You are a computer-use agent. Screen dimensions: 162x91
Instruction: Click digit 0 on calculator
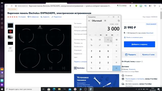(x=100, y=68)
